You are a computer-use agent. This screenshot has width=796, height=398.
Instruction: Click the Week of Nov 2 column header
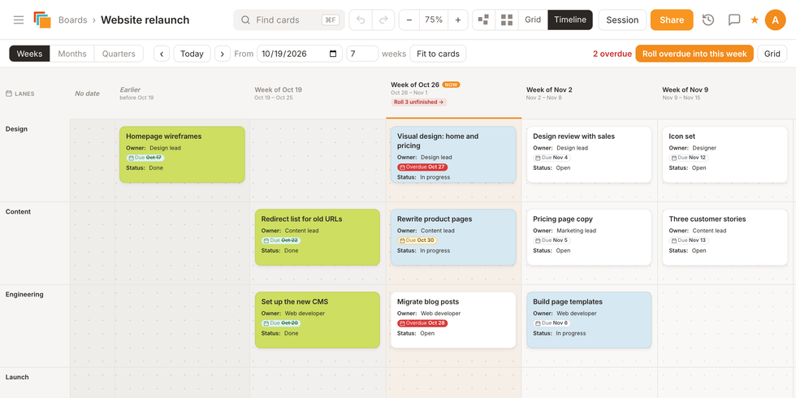click(549, 89)
